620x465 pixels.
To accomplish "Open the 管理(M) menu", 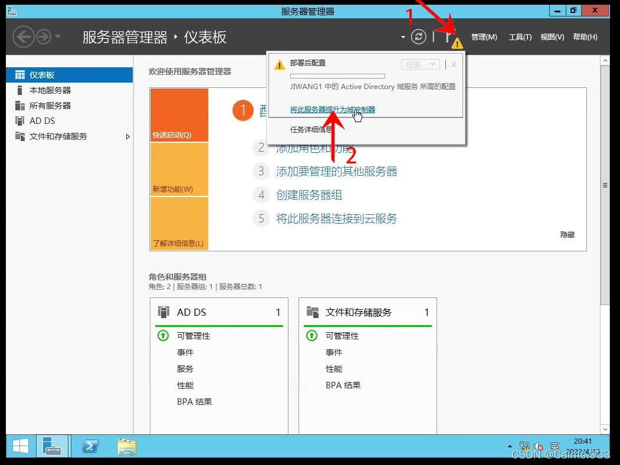I will point(484,37).
